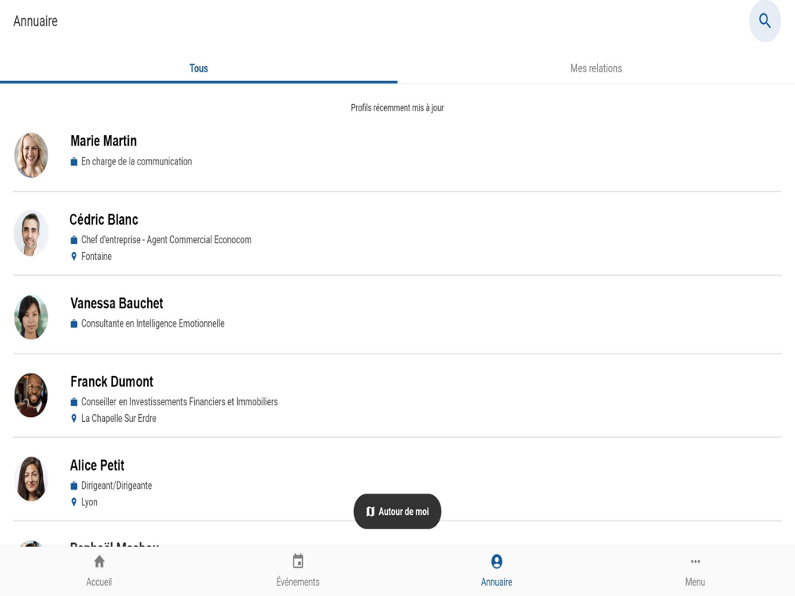Click Consultante en Intelligence Emotionnelle text
Viewport: 795px width, 596px height.
(153, 323)
